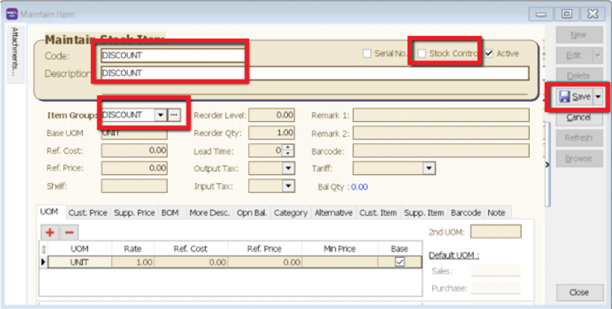The height and width of the screenshot is (309, 612).
Task: Expand the Item Group dropdown
Action: point(160,115)
